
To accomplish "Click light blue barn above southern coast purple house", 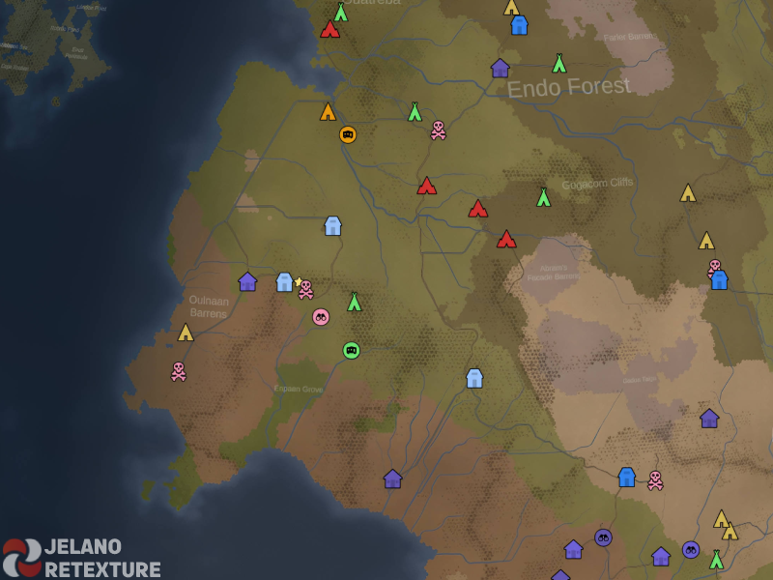I will tap(474, 378).
